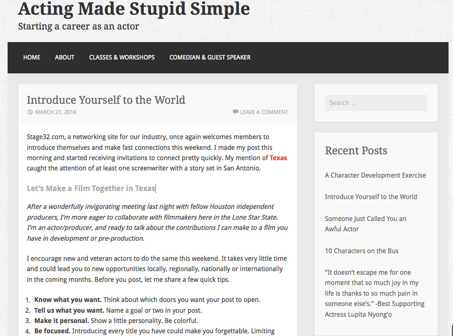Click the Recent Posts sidebar heading
The image size is (453, 336).
click(x=356, y=150)
